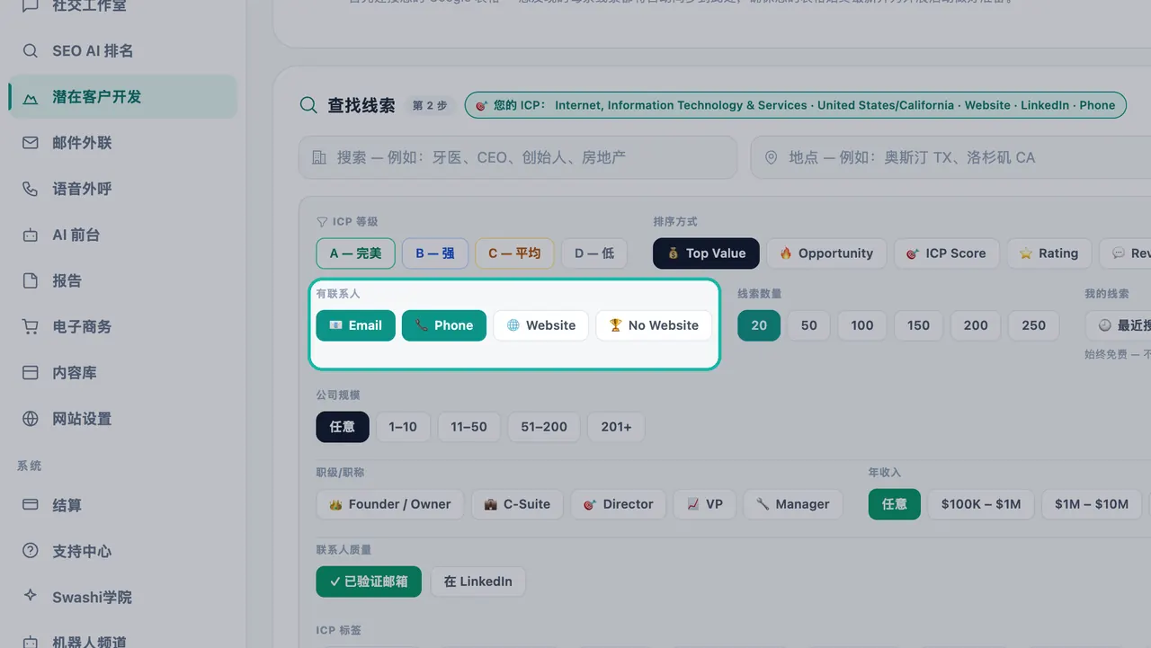Enable the Website contact filter
The height and width of the screenshot is (648, 1151).
pyautogui.click(x=541, y=325)
